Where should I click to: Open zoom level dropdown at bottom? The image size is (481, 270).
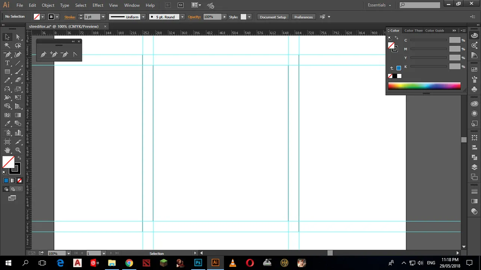(x=69, y=253)
